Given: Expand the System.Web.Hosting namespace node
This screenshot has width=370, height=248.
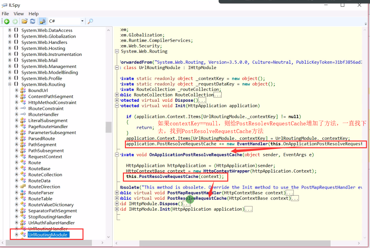Looking at the screenshot, I should pos(10,48).
